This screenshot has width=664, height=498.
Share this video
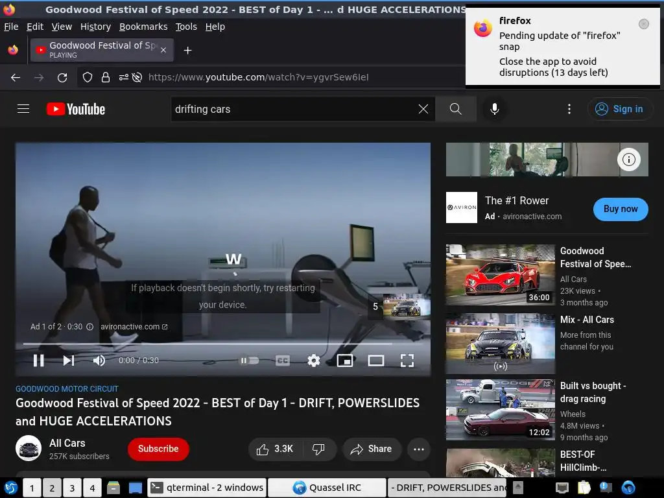[372, 449]
